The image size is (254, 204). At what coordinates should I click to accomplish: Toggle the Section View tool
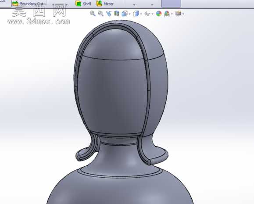[x=117, y=14]
